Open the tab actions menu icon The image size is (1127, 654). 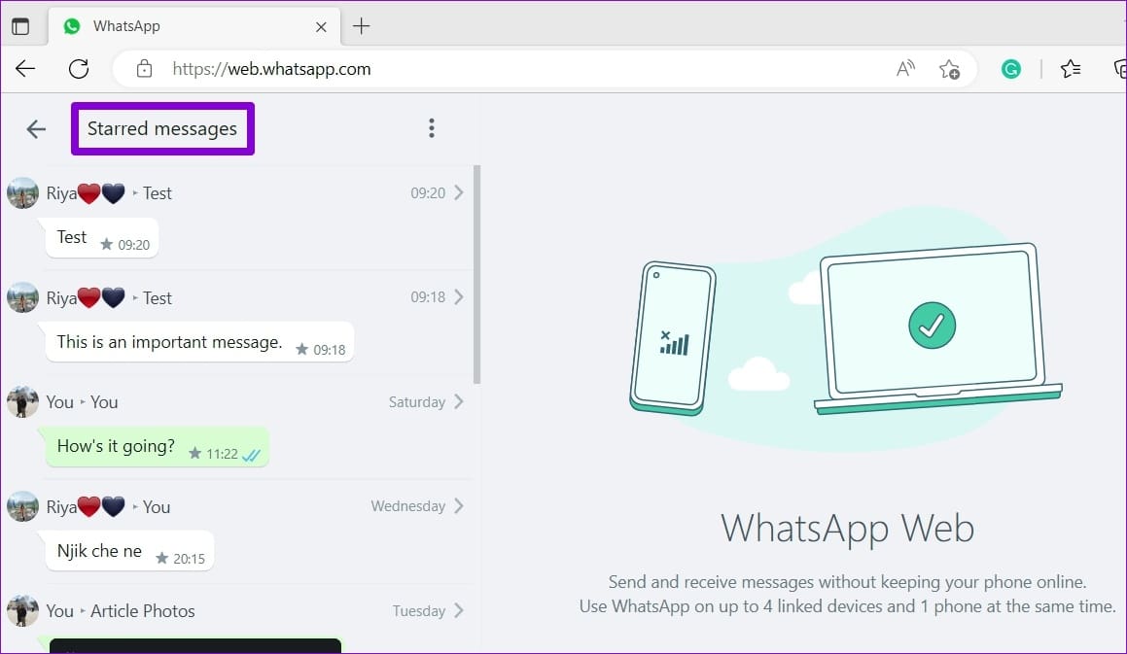point(20,26)
